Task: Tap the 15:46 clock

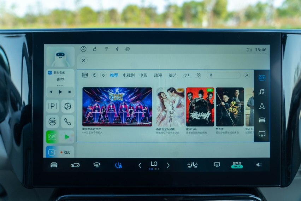Action: click(x=261, y=50)
